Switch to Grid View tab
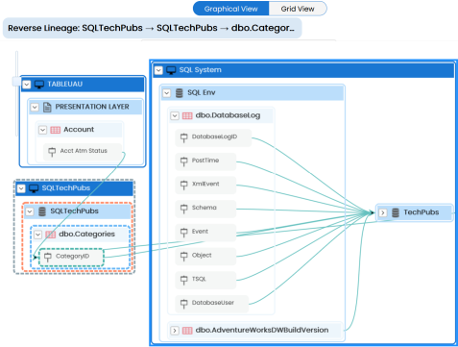Viewport: 458px width, 347px height. tap(298, 9)
